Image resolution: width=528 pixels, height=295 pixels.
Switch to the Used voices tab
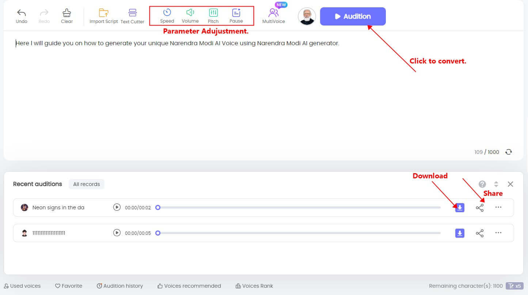pos(22,286)
